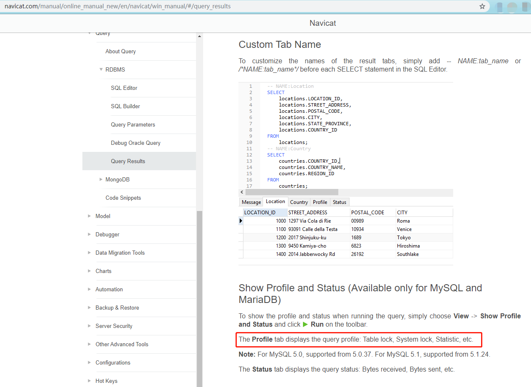Open Query Parameters page
Image resolution: width=531 pixels, height=387 pixels.
133,124
